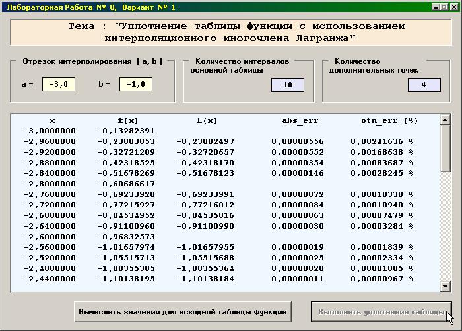Image resolution: width=462 pixels, height=331 pixels.
Task: Select the abs_err value 0,00000020
Action: 298,268
